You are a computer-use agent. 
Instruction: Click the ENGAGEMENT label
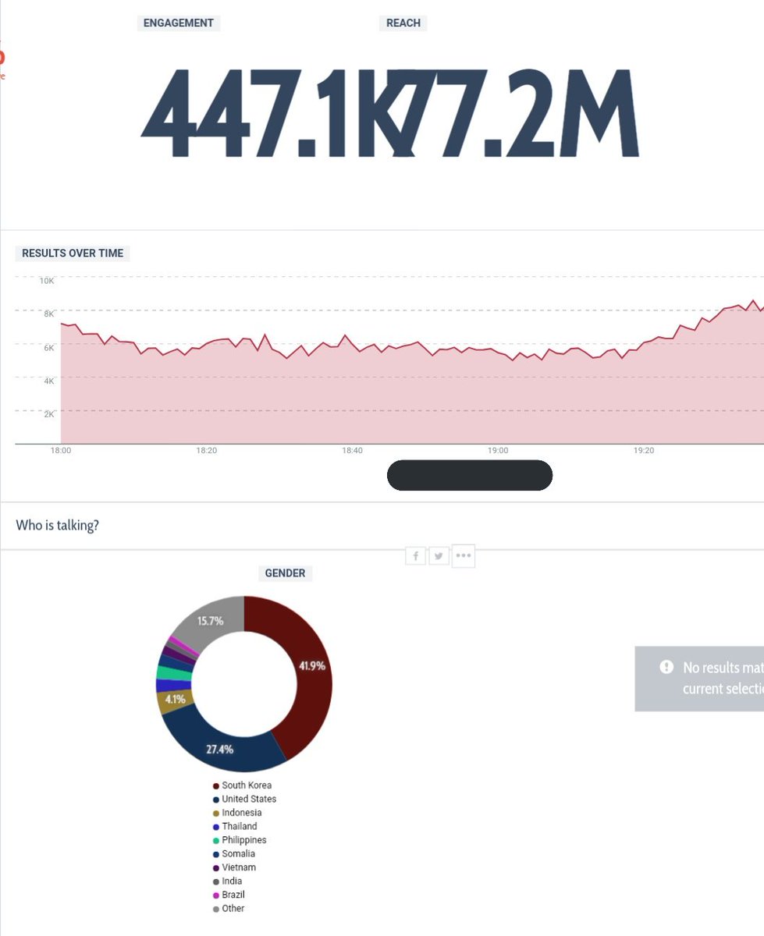pos(179,23)
